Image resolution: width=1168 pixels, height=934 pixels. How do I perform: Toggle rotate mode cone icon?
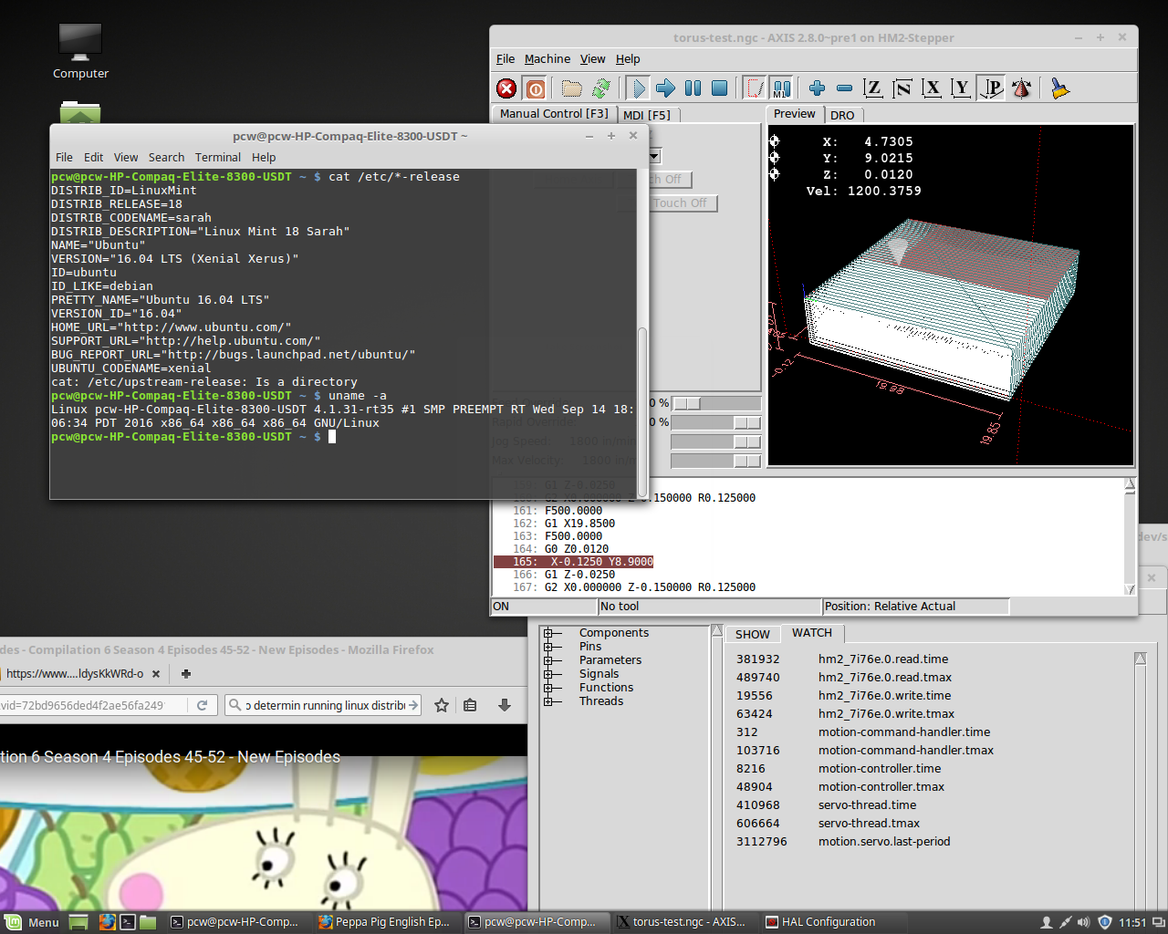click(x=1022, y=88)
